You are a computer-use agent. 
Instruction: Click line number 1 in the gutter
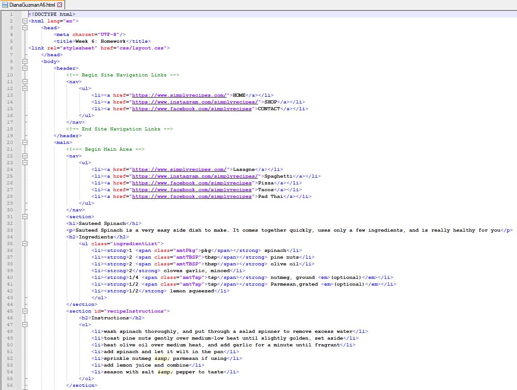(11, 14)
